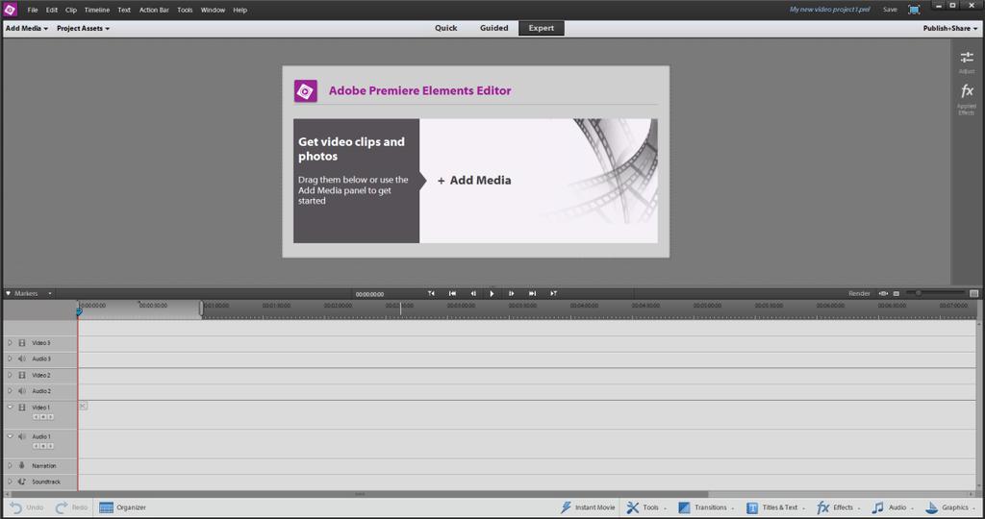Click the timecode field 00:00:00:00
The height and width of the screenshot is (519, 985).
(369, 294)
